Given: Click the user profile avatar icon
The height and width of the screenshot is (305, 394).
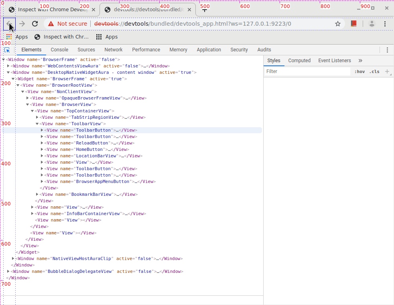Looking at the screenshot, I should tap(372, 24).
